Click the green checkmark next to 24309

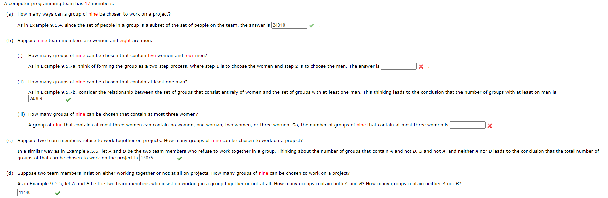(68, 99)
